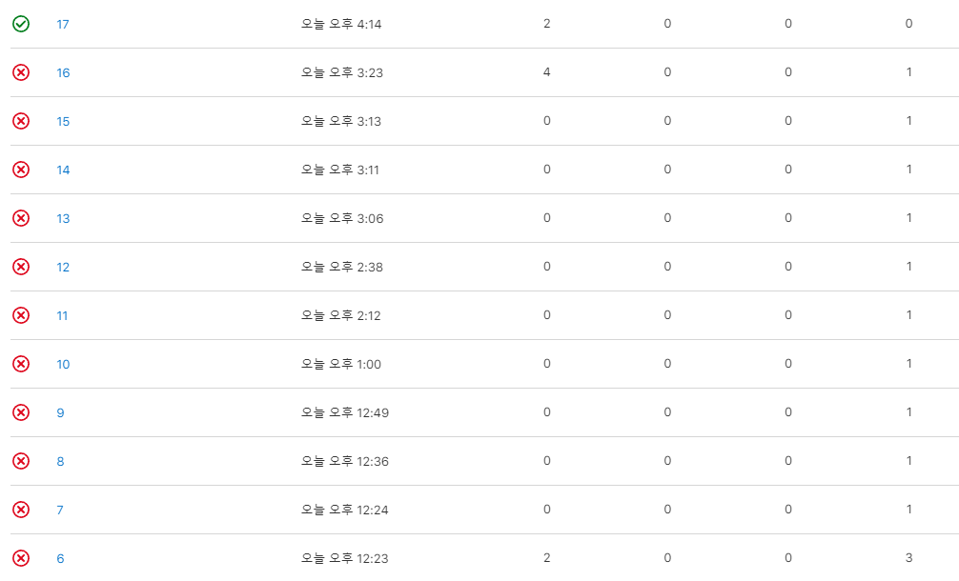Select the 오늘 오후 1:00 timestamp cell
Image resolution: width=959 pixels, height=581 pixels.
[341, 364]
